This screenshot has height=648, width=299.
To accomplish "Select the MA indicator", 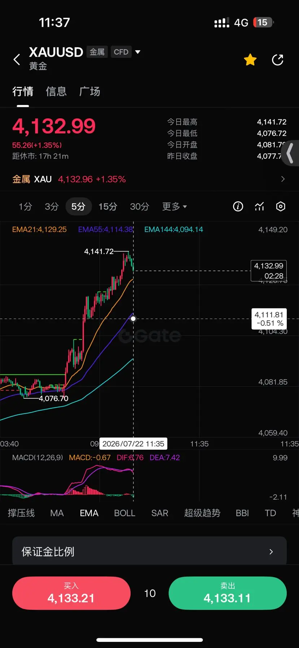I will pos(57,513).
